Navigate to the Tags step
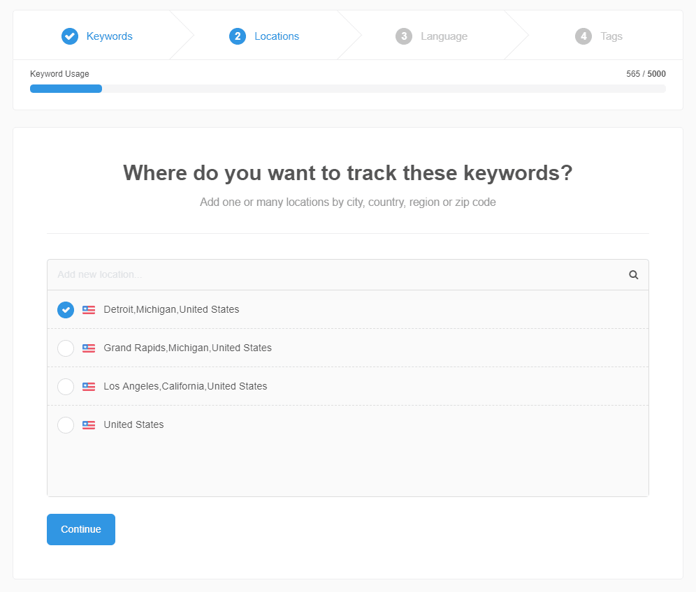The width and height of the screenshot is (696, 592). click(x=612, y=36)
